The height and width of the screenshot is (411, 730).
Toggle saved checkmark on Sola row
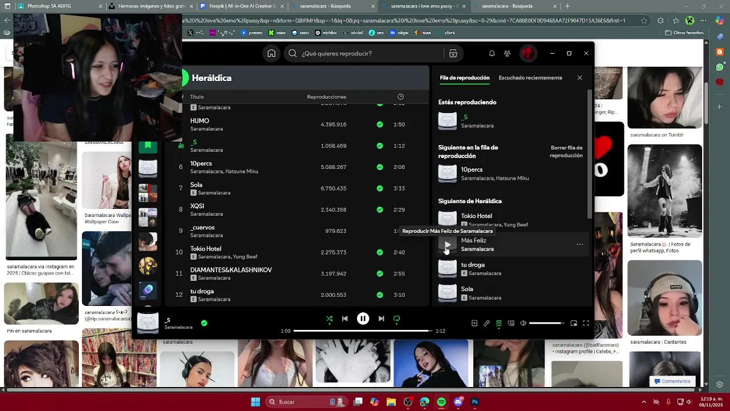(379, 188)
